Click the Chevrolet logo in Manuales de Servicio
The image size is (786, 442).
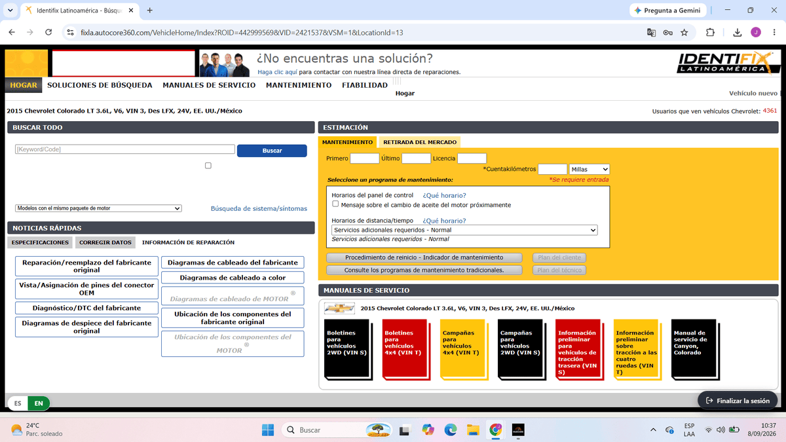pos(339,308)
